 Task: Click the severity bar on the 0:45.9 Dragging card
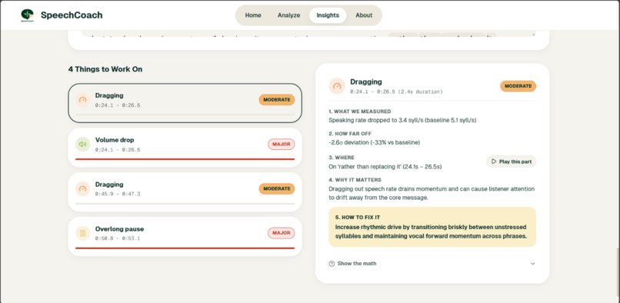pos(185,204)
